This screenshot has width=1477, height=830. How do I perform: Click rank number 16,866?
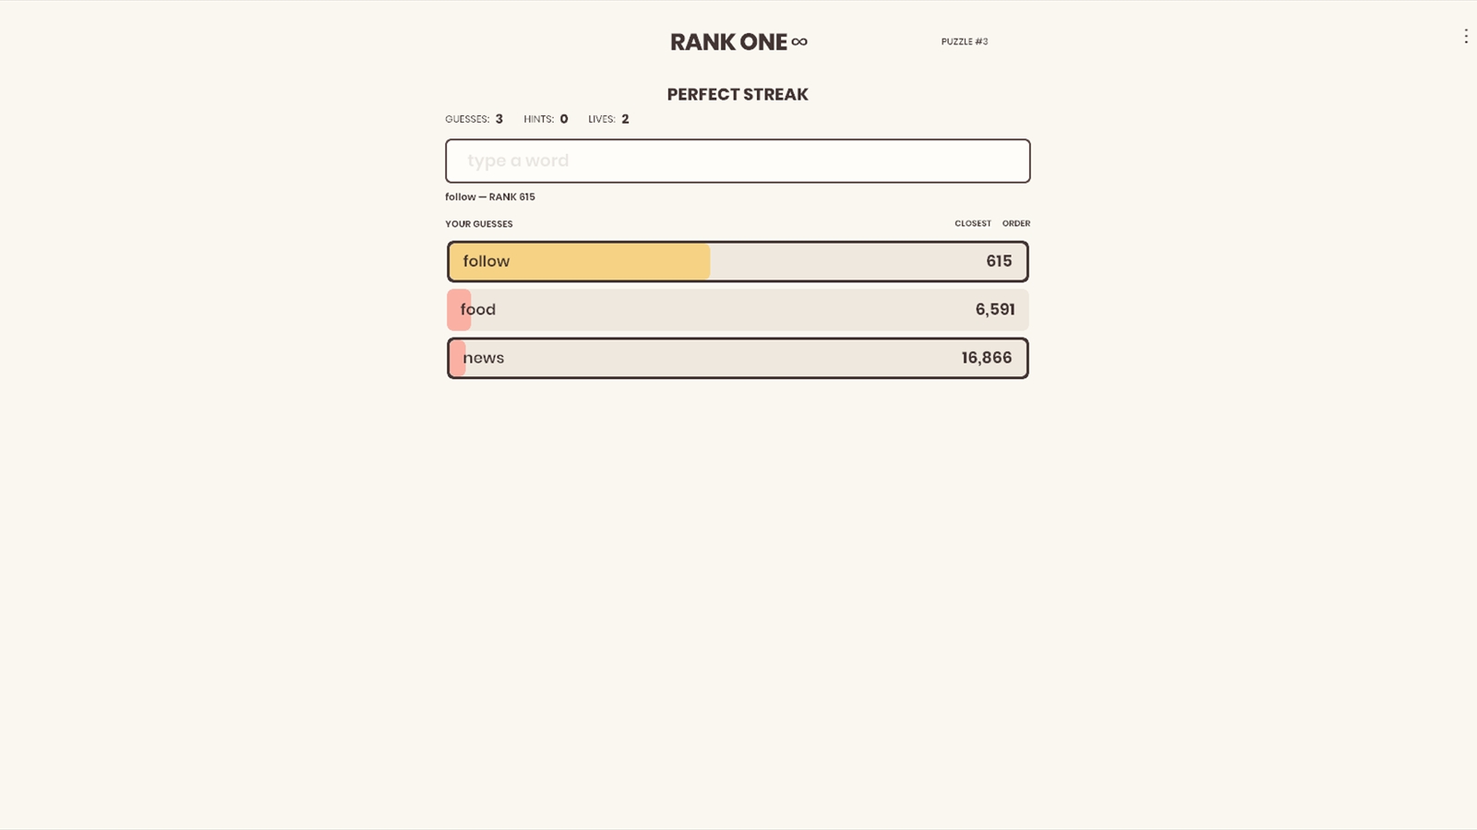click(987, 358)
